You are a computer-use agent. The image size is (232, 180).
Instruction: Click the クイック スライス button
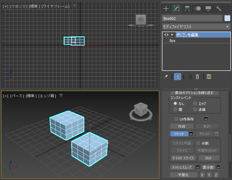pos(183,158)
